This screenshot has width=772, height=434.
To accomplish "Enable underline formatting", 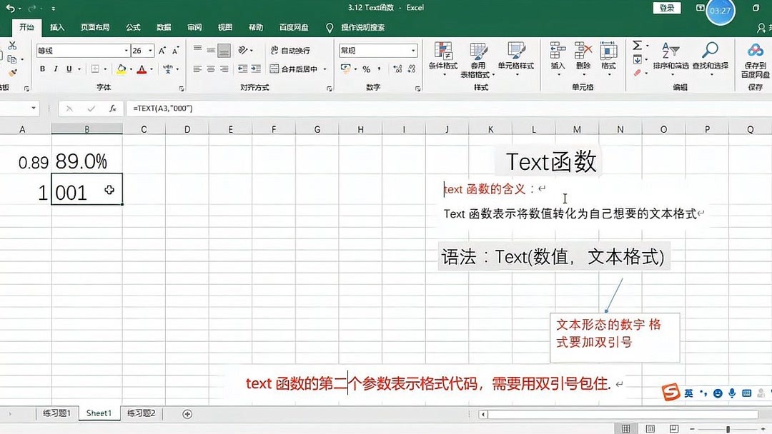I will 69,69.
